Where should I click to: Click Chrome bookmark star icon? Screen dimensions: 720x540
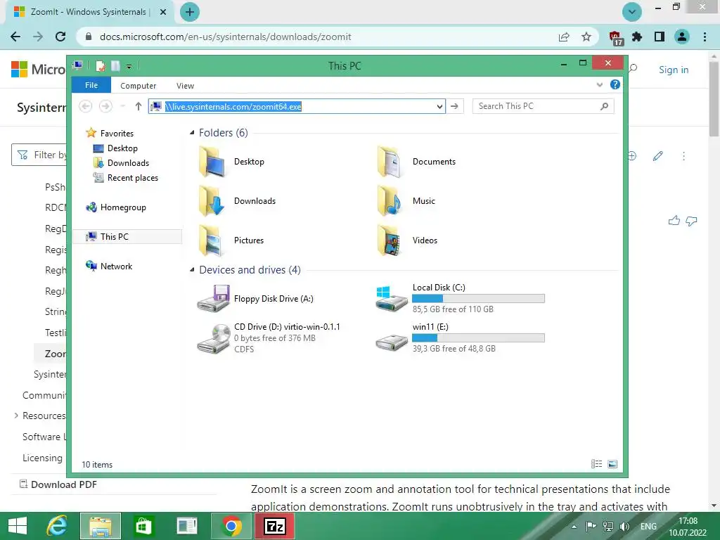pos(586,37)
